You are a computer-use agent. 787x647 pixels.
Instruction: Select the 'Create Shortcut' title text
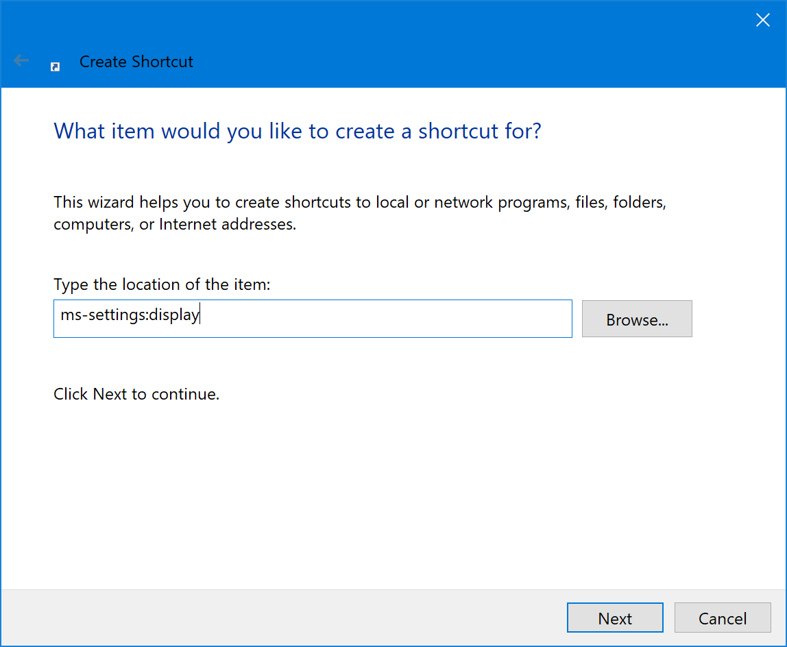tap(136, 62)
